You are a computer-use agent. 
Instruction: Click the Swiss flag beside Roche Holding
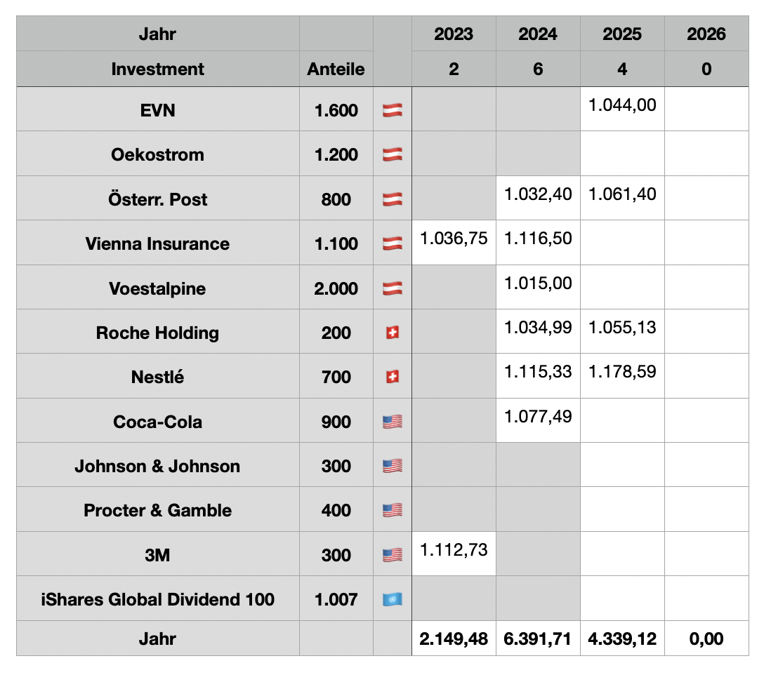[392, 333]
